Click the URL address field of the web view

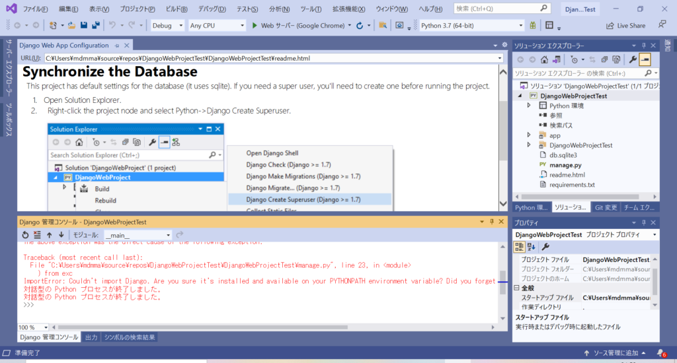click(x=274, y=58)
